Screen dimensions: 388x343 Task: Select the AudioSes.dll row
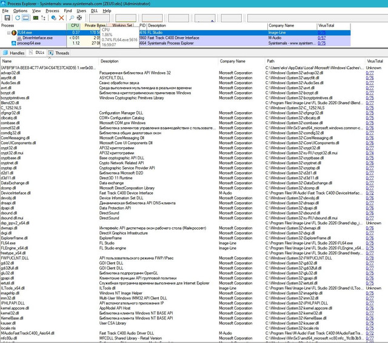click(194, 83)
